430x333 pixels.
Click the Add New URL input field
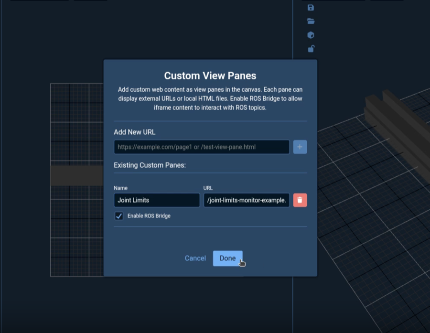(201, 147)
